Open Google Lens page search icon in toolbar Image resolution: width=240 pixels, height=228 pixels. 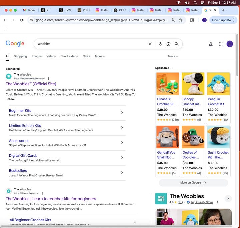pos(192,20)
